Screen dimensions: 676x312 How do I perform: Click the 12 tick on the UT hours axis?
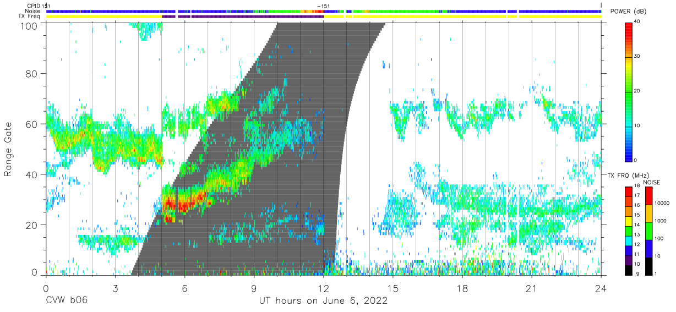(x=324, y=288)
